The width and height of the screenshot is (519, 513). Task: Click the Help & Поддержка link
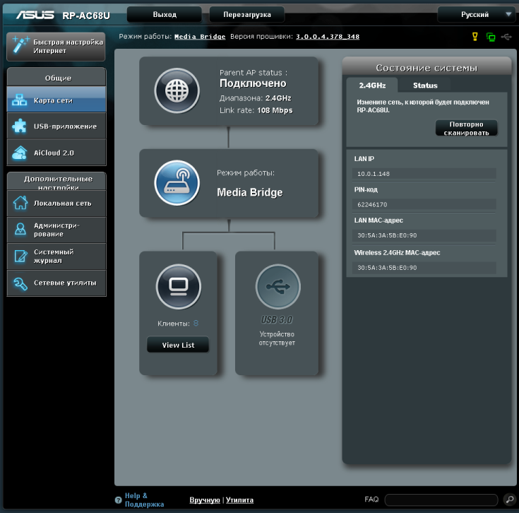pyautogui.click(x=144, y=500)
